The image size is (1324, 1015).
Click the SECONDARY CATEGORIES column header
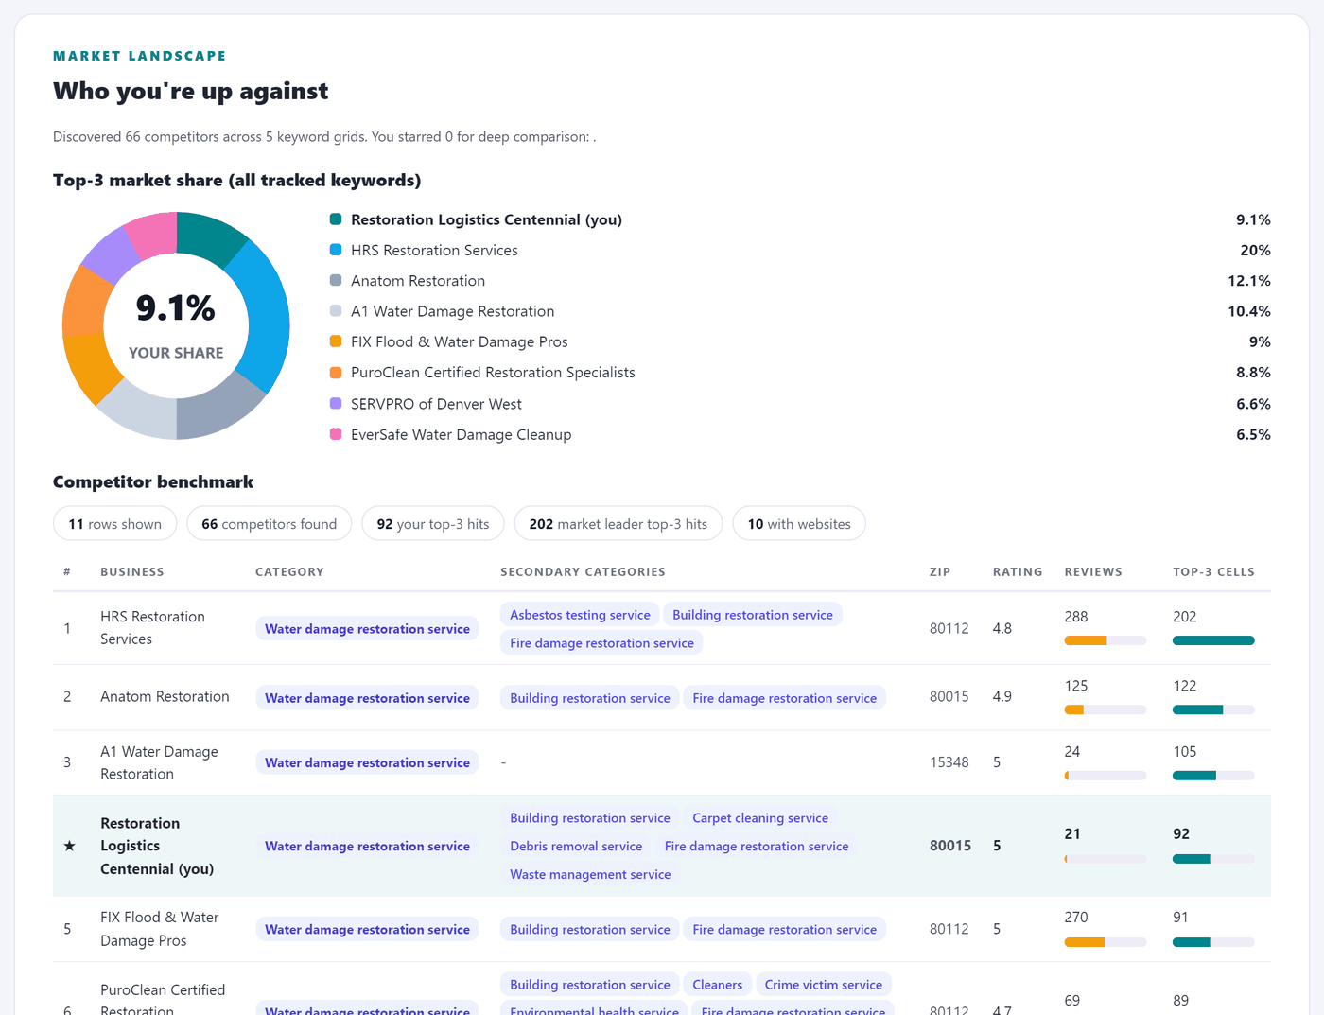click(x=583, y=571)
